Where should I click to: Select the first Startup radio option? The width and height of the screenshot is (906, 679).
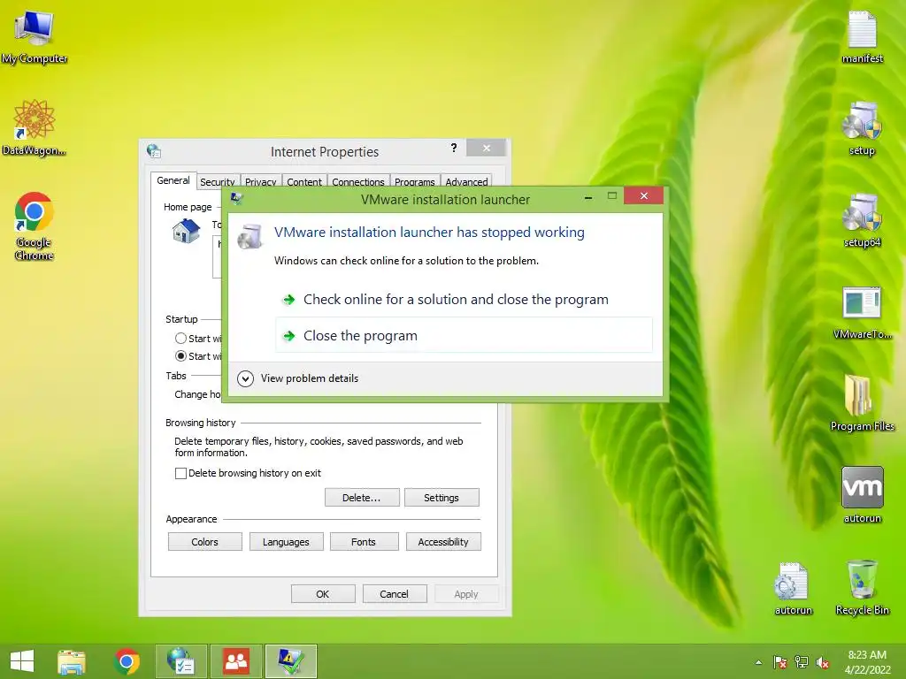[x=180, y=339]
